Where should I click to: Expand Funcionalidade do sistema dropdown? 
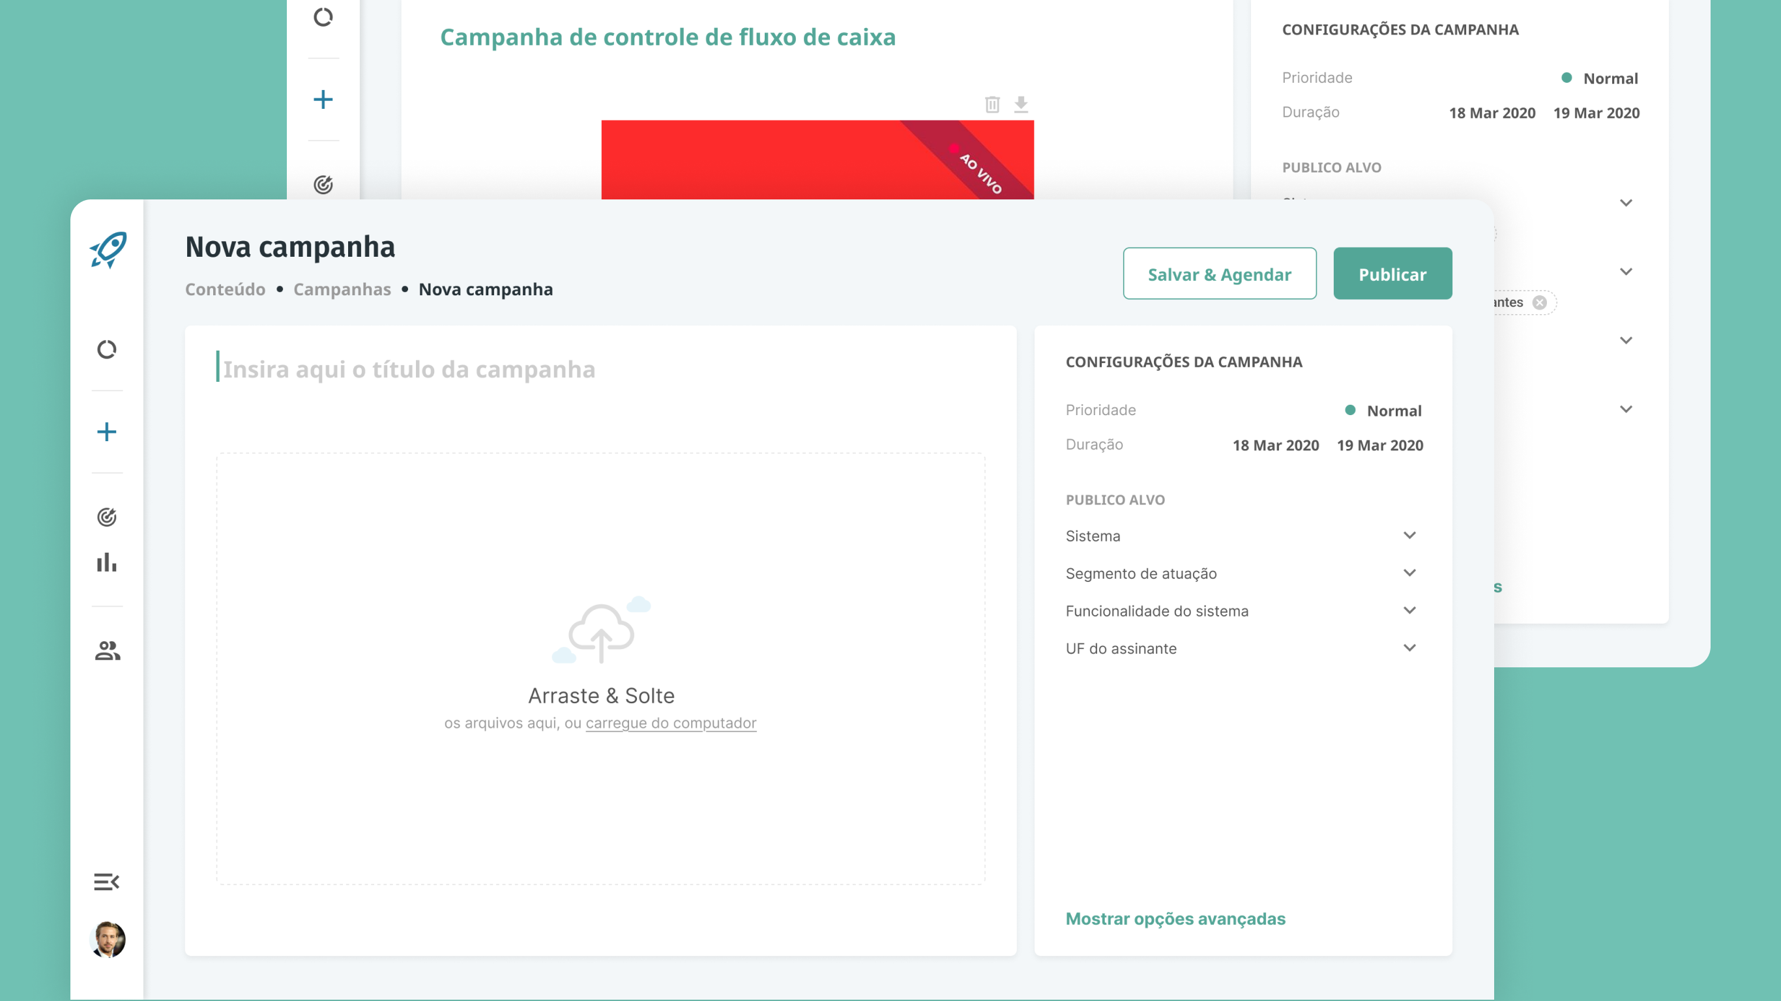[x=1409, y=611]
